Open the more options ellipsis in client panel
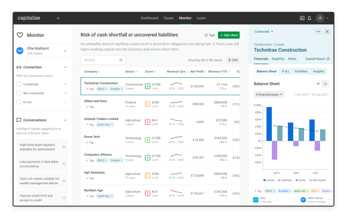The width and height of the screenshot is (347, 222). 318,32
